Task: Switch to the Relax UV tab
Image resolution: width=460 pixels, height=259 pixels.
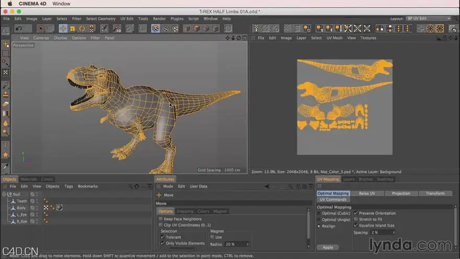Action: click(367, 193)
